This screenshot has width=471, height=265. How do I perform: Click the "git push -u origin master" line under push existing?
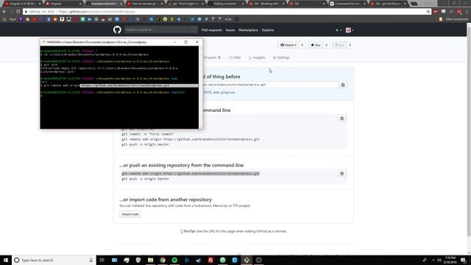pos(146,179)
